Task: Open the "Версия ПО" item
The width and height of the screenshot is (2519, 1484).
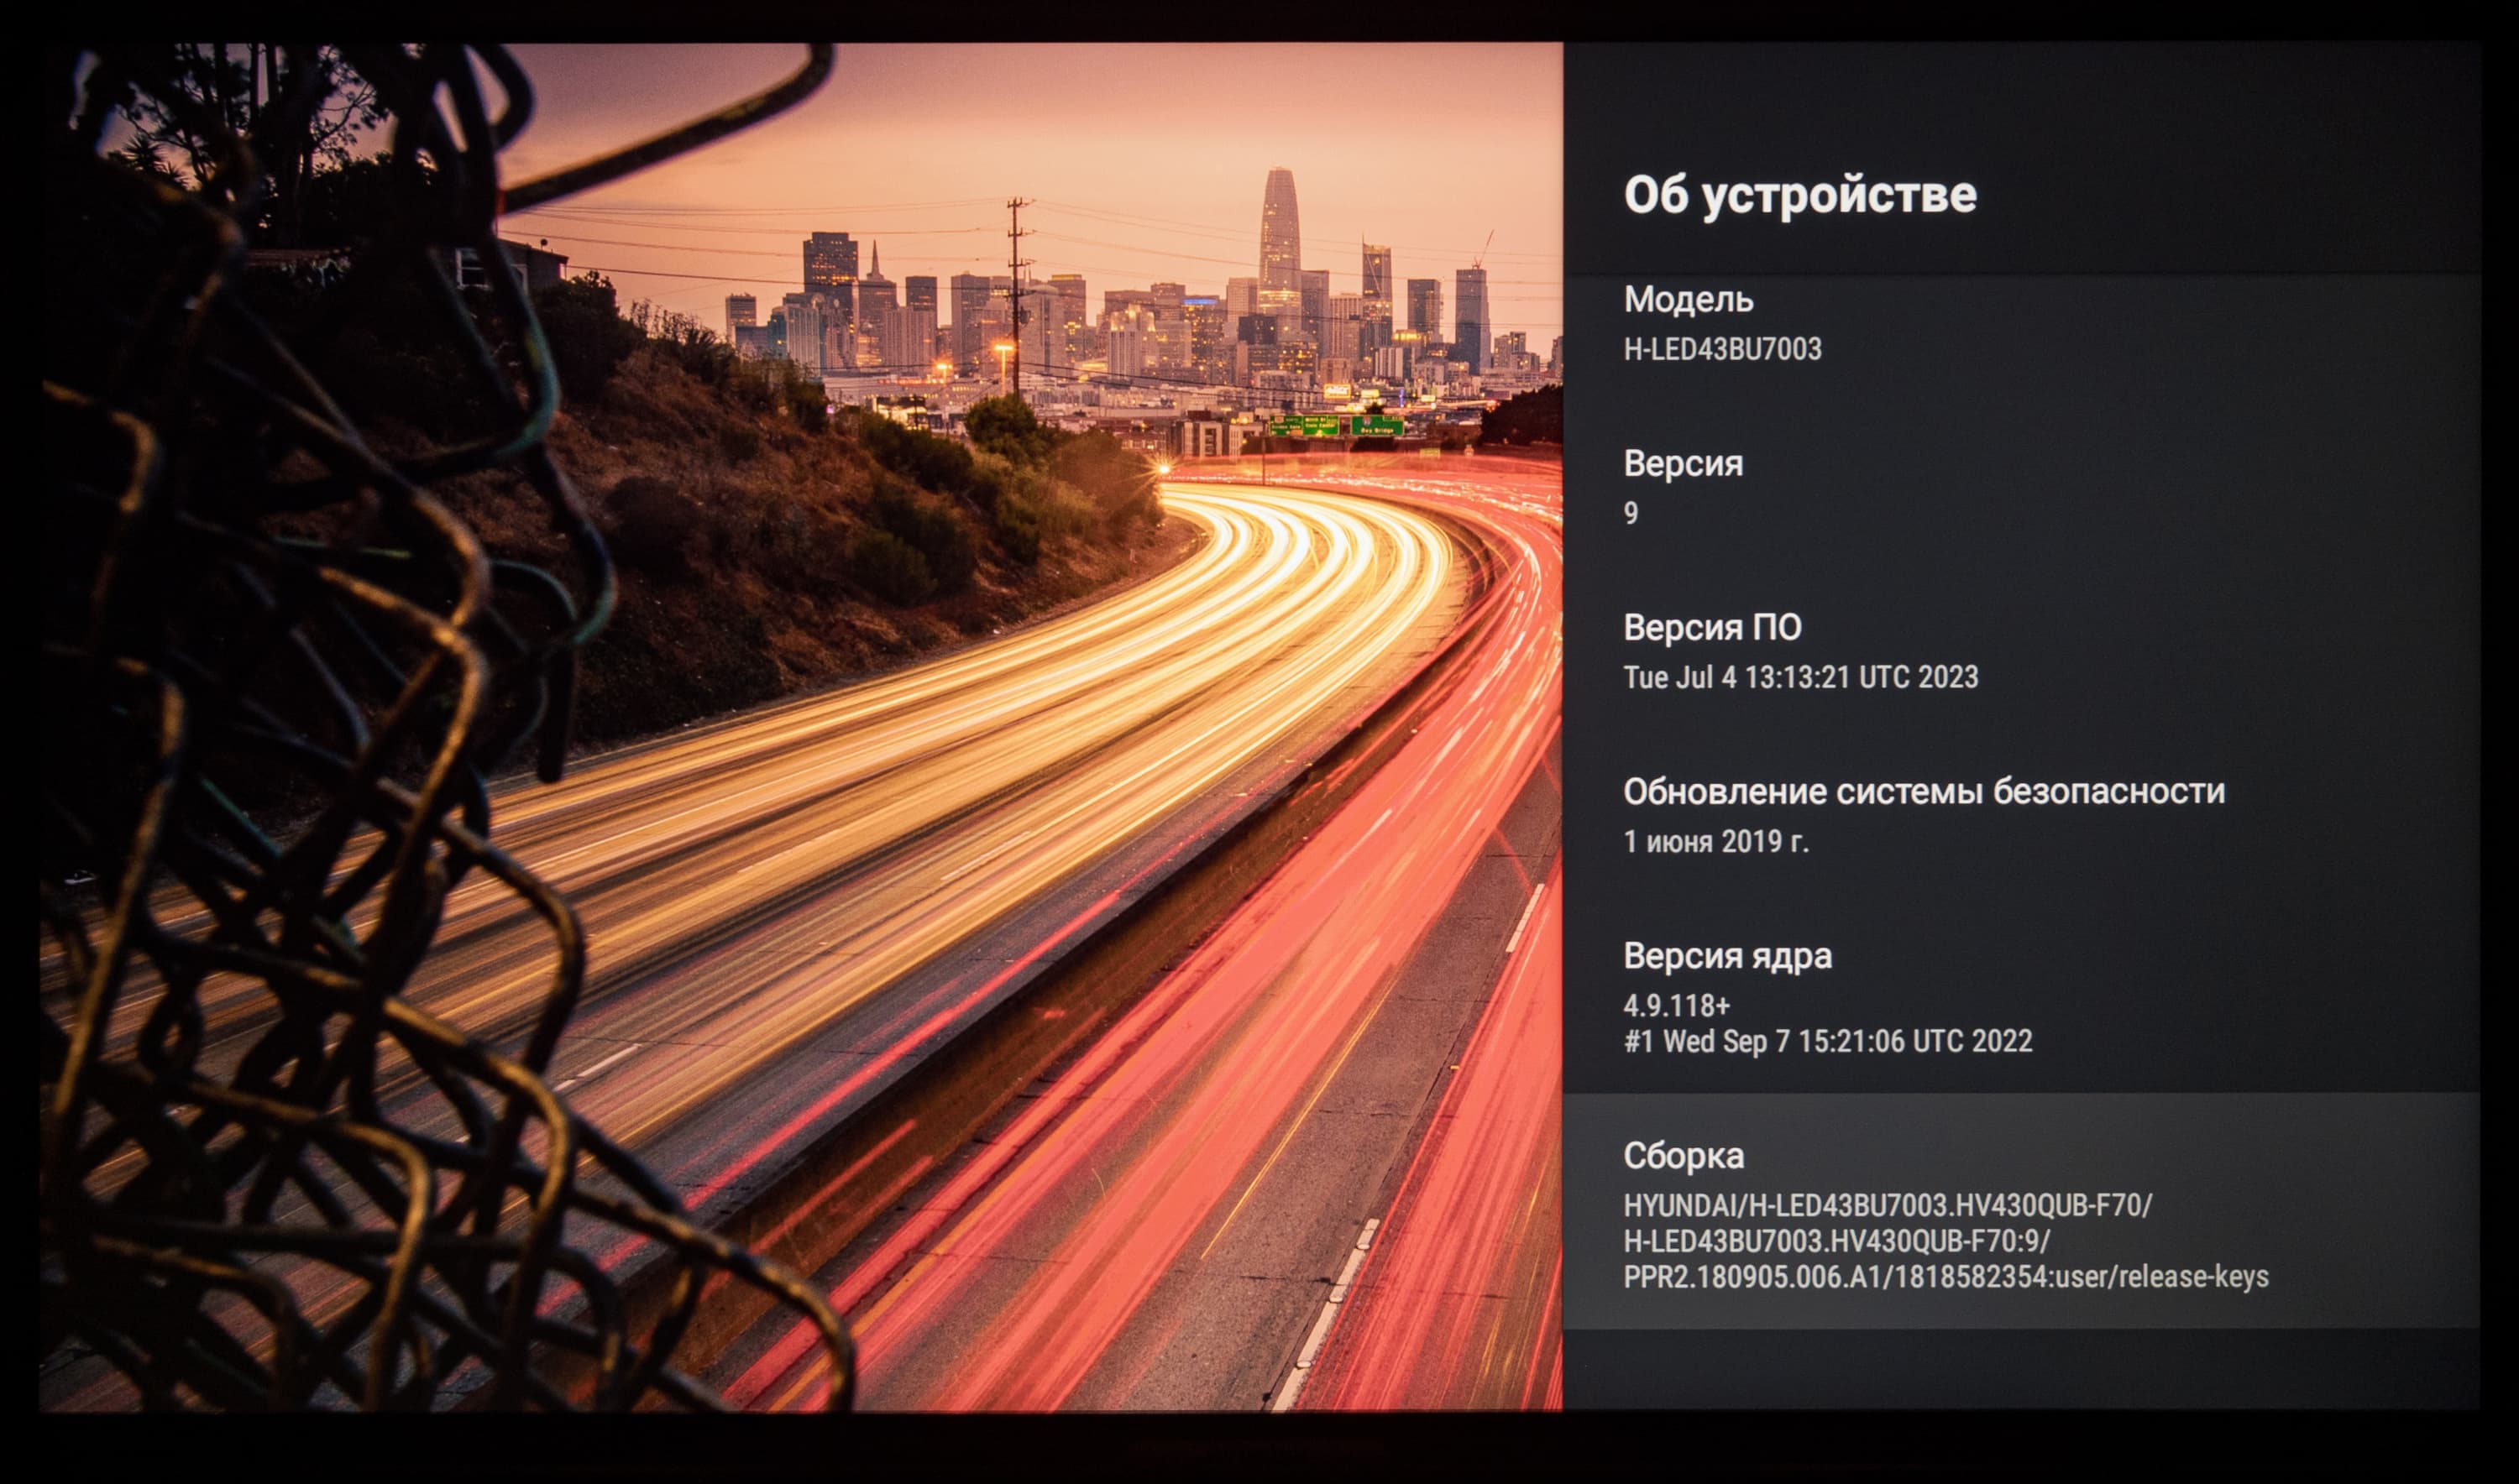Action: (x=1712, y=627)
